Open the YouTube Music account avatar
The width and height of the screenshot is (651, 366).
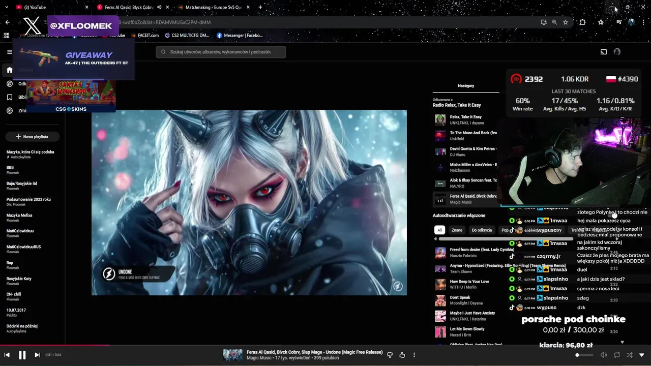click(x=617, y=52)
